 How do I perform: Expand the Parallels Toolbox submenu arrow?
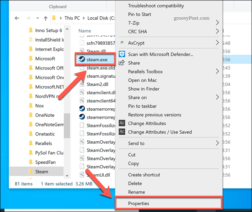click(217, 71)
